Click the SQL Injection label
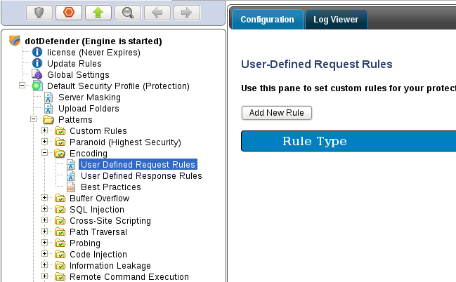 [97, 210]
